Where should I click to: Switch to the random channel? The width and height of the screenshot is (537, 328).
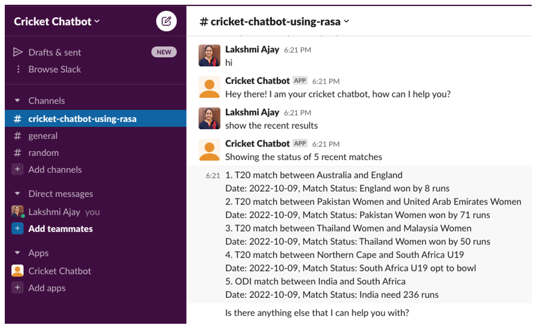click(44, 153)
